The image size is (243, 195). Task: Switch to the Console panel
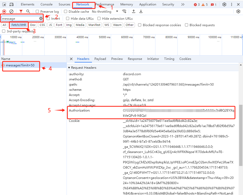tap(46, 4)
